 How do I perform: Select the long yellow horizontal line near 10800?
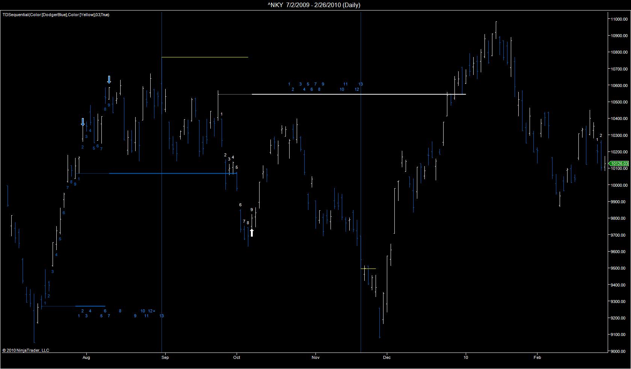(205, 57)
